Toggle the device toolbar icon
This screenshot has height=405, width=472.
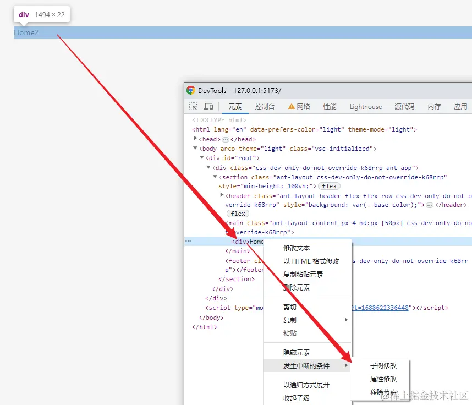pyautogui.click(x=208, y=106)
